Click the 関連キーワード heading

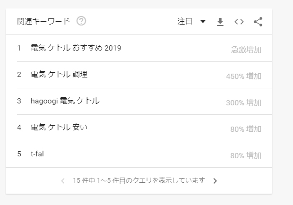coord(43,21)
